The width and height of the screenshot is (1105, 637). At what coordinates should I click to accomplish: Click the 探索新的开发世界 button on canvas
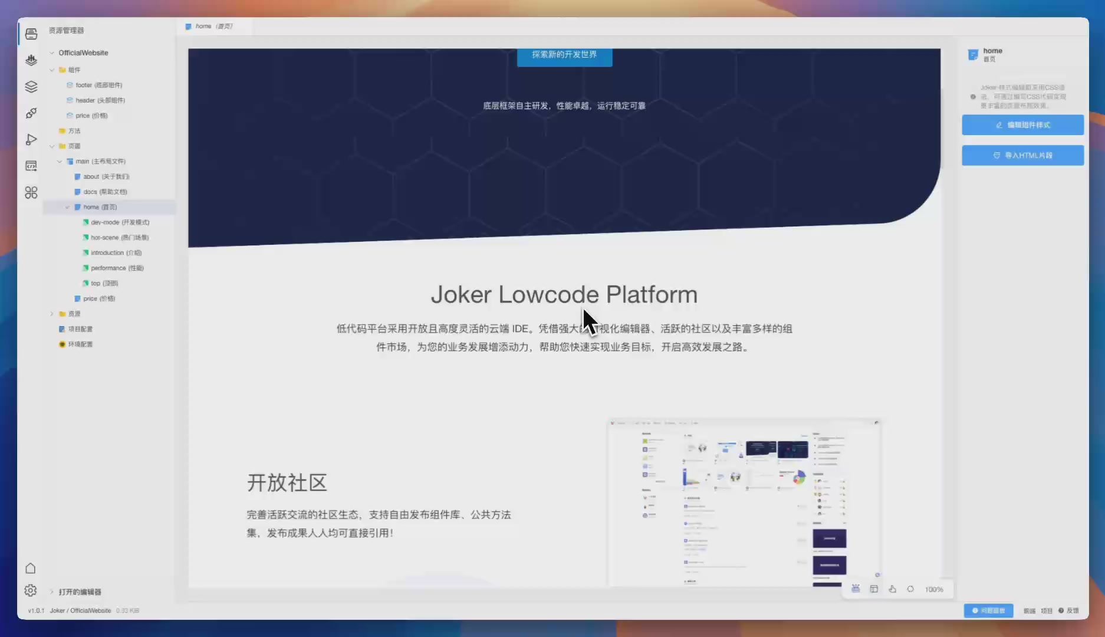(564, 55)
